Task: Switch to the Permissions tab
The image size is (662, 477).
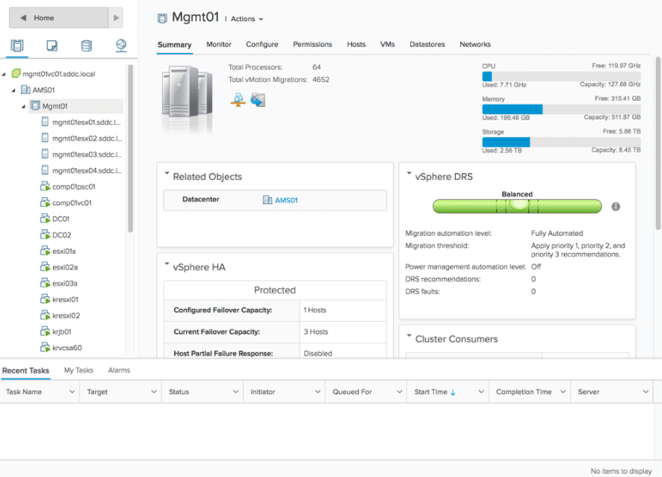Action: pyautogui.click(x=312, y=44)
